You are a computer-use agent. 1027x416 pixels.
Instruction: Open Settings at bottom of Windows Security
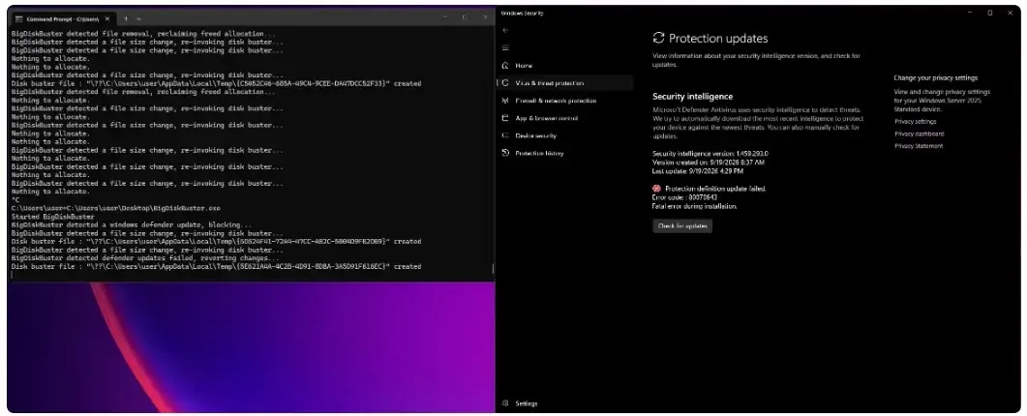[x=565, y=403]
